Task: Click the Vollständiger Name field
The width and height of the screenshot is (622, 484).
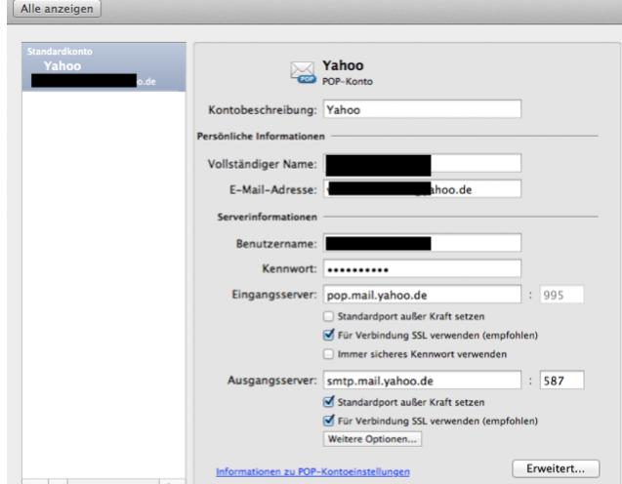Action: click(x=422, y=164)
